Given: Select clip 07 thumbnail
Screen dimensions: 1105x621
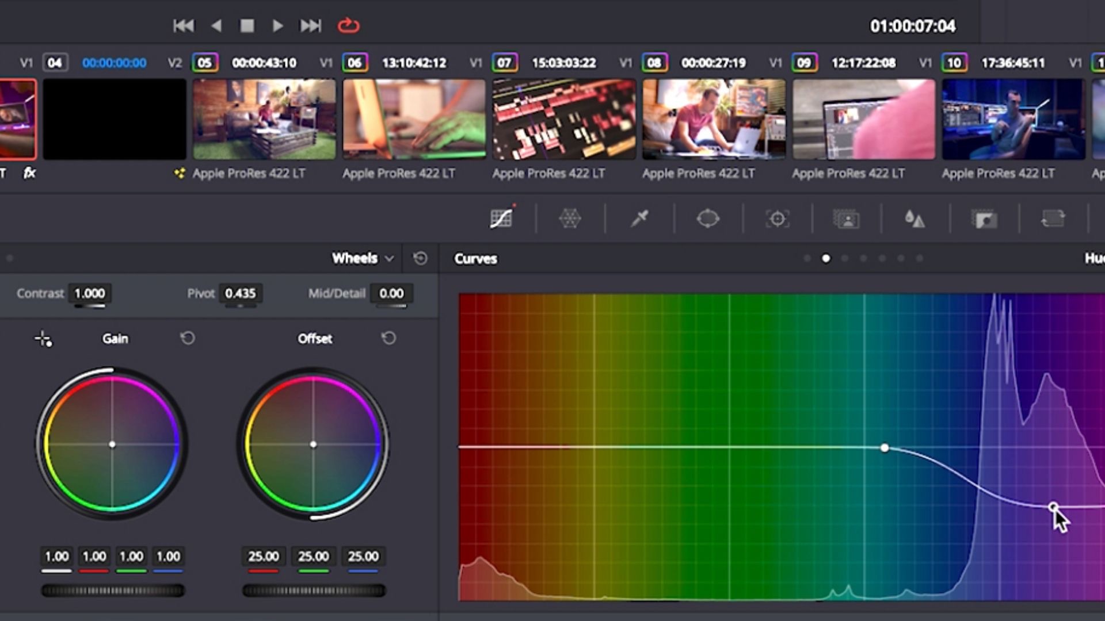Looking at the screenshot, I should (564, 119).
